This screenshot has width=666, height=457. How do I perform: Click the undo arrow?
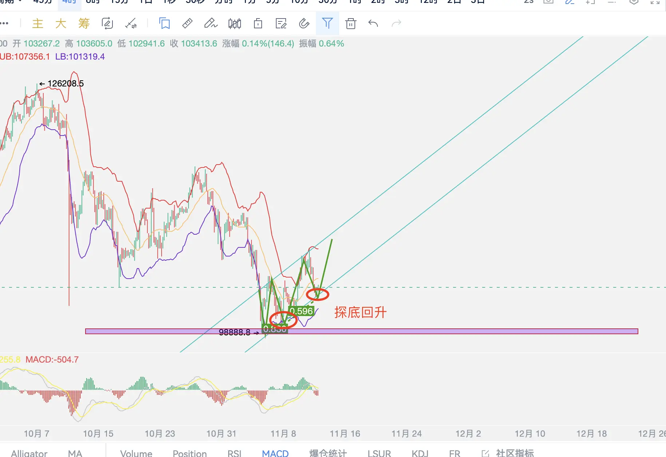click(x=373, y=24)
